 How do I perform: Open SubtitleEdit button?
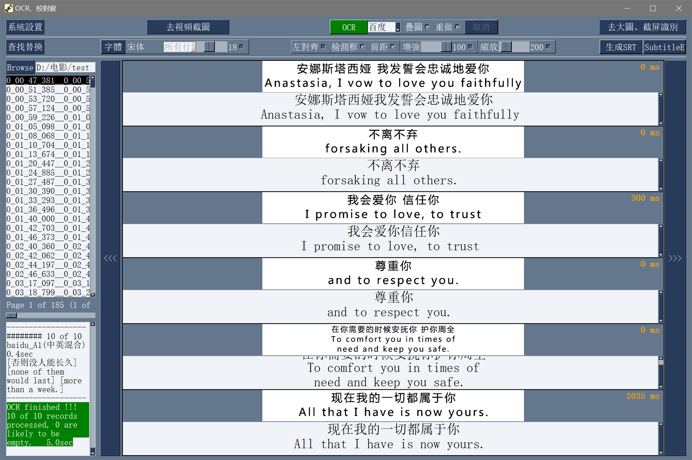(x=664, y=47)
